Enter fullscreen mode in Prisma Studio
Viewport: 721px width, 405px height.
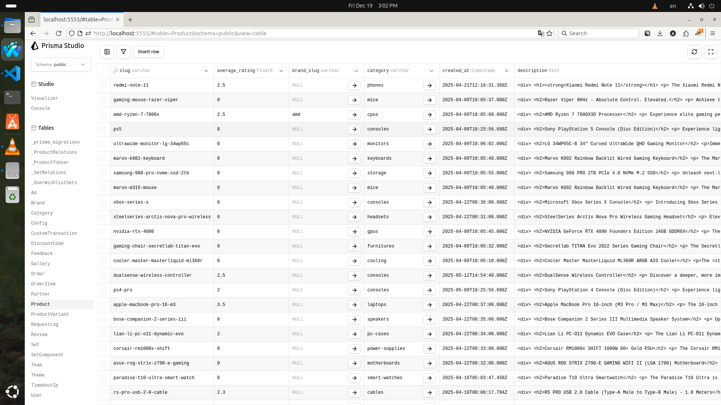pyautogui.click(x=710, y=52)
